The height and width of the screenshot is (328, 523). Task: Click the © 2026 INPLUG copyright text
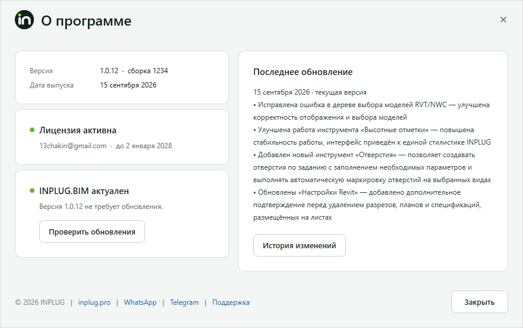tap(40, 302)
